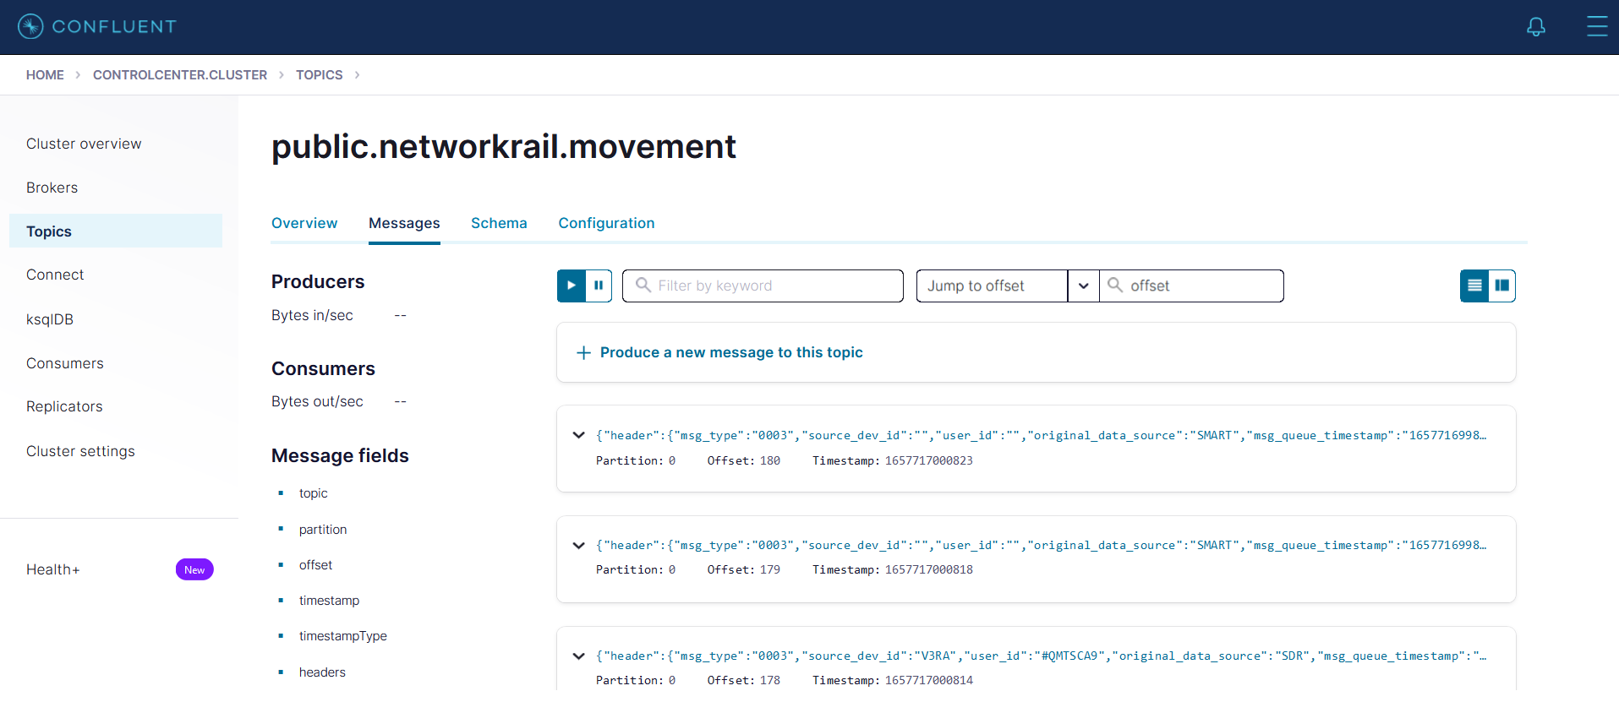The image size is (1619, 702).
Task: Click the New badge beside Health+
Action: [194, 569]
